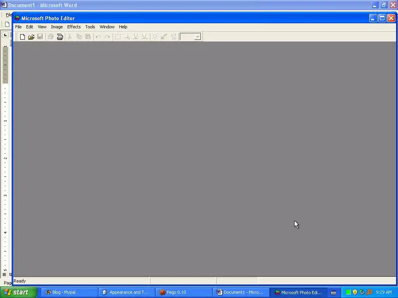The width and height of the screenshot is (398, 298).
Task: Click the Cut scissors icon
Action: coord(70,37)
